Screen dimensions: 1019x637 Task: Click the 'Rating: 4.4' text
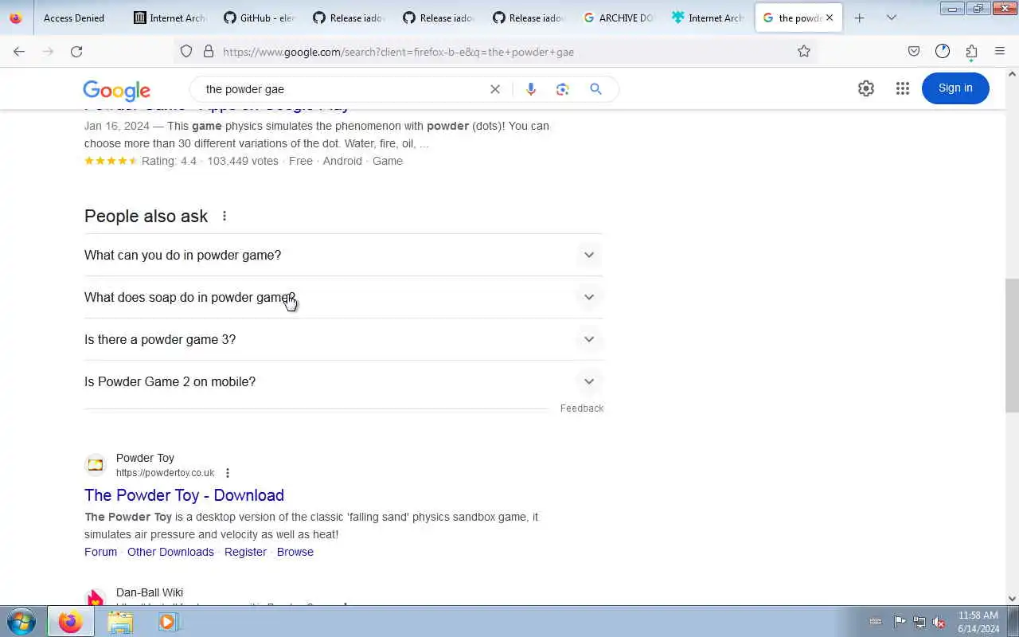pyautogui.click(x=169, y=161)
